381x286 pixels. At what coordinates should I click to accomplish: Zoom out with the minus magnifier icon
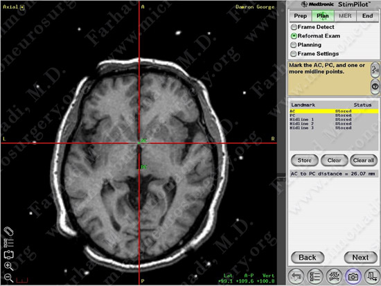point(9,278)
